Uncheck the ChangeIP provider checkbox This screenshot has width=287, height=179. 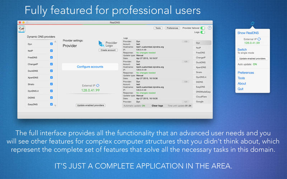51,64
